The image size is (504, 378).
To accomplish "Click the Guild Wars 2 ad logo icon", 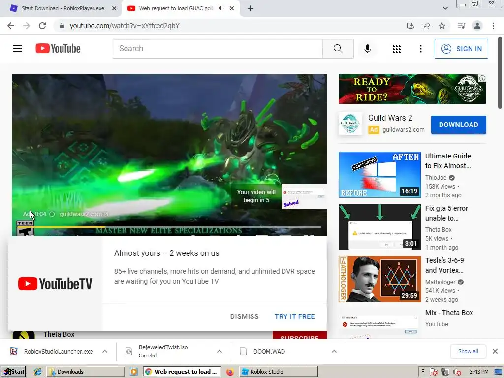I will tap(350, 124).
